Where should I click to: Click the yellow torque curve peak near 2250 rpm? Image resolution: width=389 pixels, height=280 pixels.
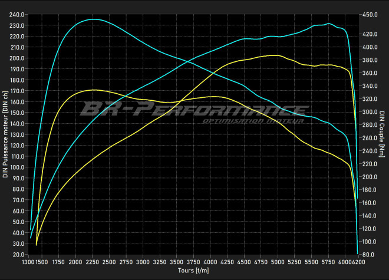coord(93,90)
